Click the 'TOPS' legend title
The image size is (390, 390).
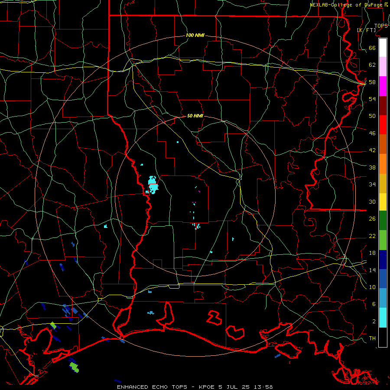click(381, 26)
